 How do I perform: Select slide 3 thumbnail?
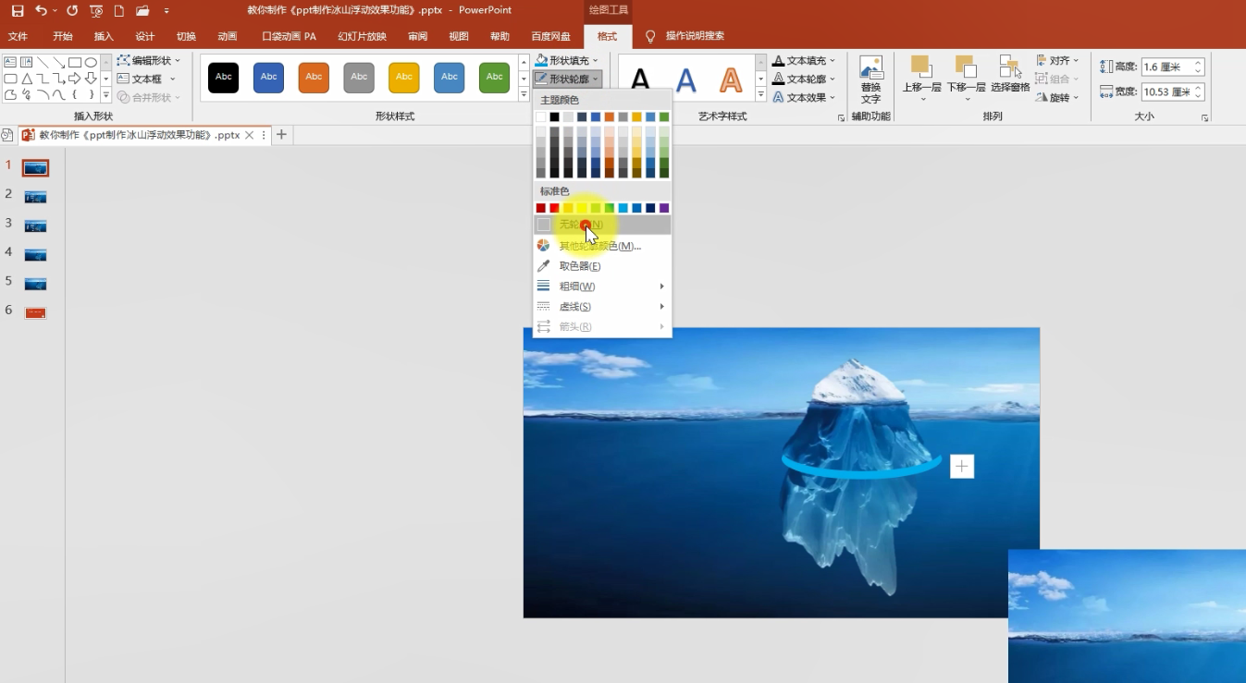[x=36, y=226]
